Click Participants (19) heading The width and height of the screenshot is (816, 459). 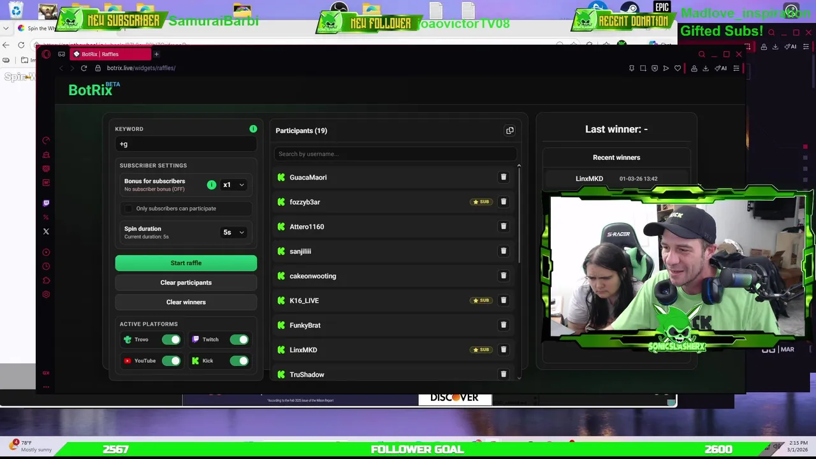tap(301, 131)
